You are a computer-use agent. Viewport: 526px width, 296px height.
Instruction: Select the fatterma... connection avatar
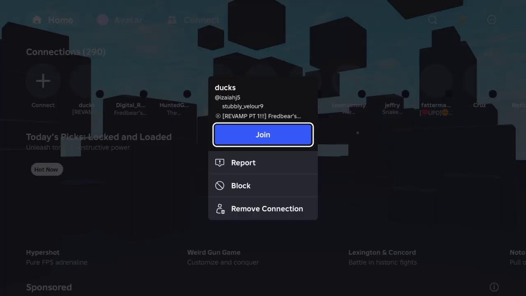tap(436, 81)
